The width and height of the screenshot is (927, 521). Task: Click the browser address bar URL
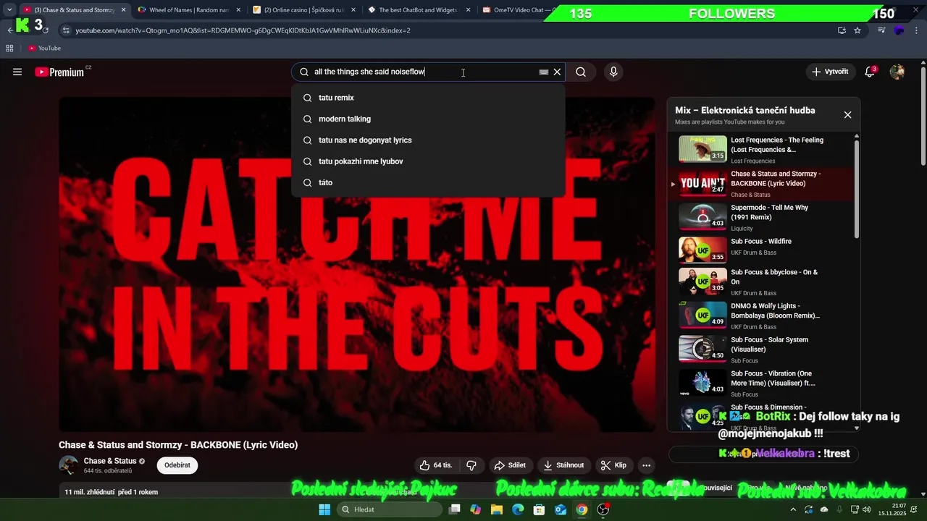[243, 30]
